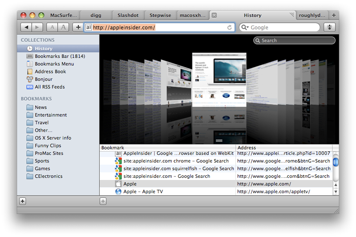This screenshot has height=237, width=356.
Task: Switch to the digg tab
Action: 96,15
